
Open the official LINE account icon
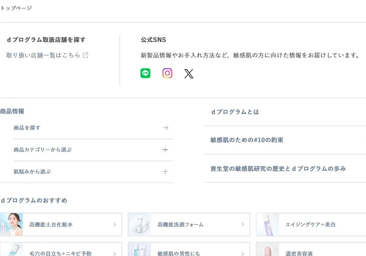coord(145,73)
